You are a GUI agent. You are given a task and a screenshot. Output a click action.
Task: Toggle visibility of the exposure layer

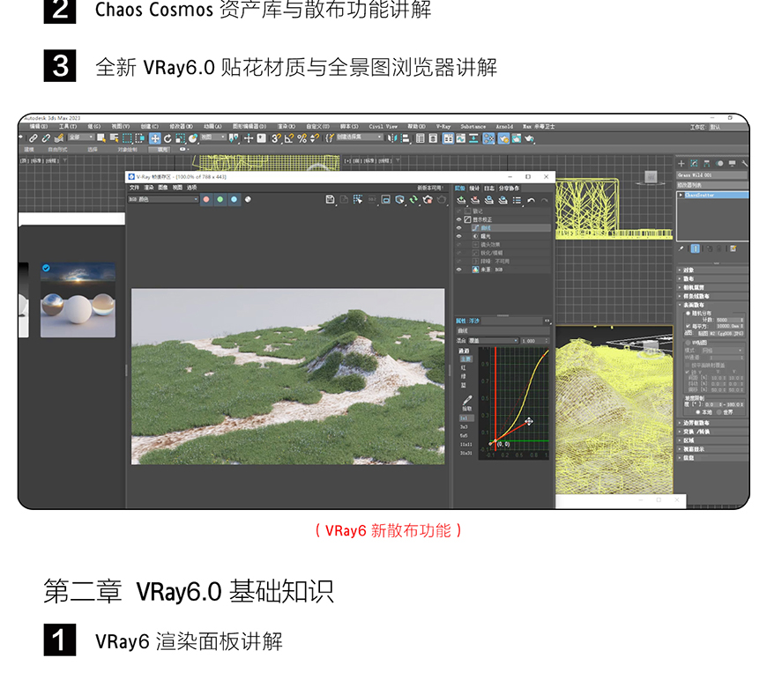click(458, 236)
